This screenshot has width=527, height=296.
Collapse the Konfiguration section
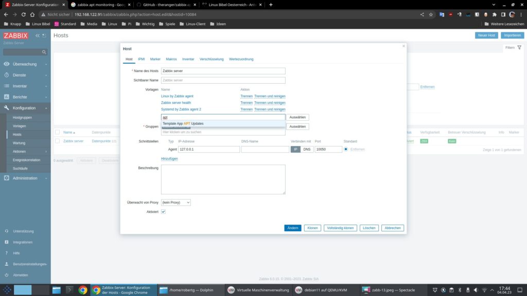coord(24,108)
